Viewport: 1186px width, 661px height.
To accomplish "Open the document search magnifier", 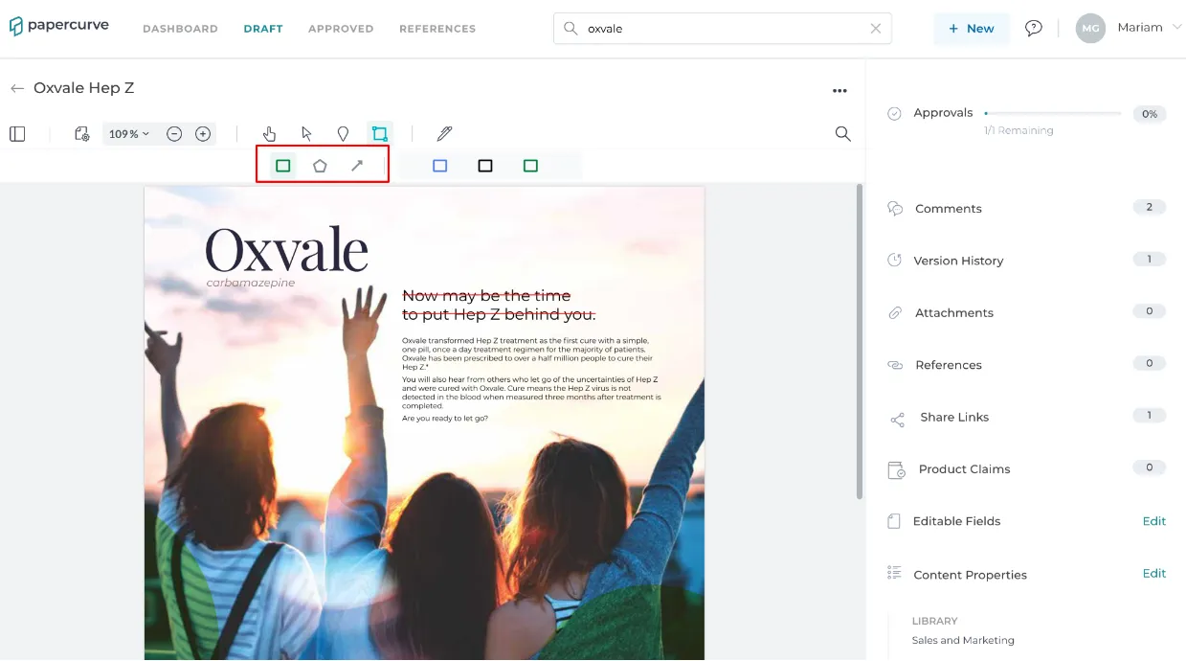I will (x=842, y=134).
